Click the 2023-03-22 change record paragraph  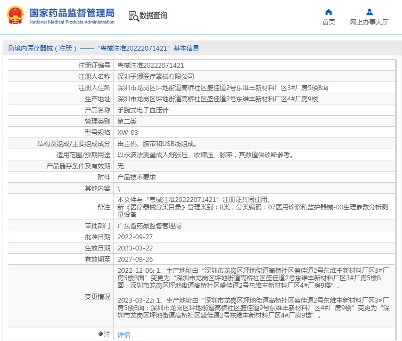click(253, 307)
